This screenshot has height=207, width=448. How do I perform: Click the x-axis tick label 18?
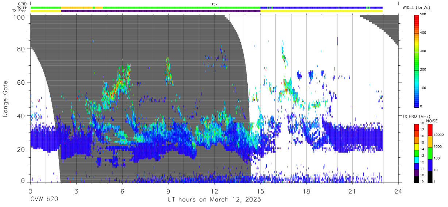tap(306, 191)
